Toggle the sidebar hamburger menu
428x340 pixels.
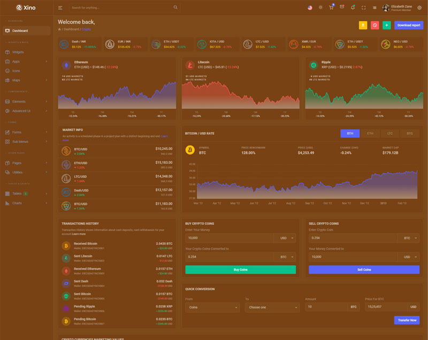tap(60, 7)
